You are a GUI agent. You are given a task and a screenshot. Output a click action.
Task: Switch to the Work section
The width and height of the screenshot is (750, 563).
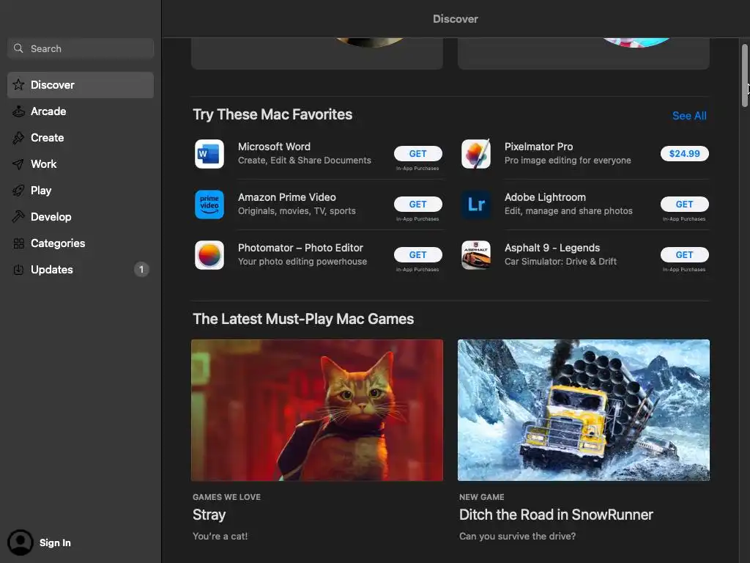click(81, 164)
